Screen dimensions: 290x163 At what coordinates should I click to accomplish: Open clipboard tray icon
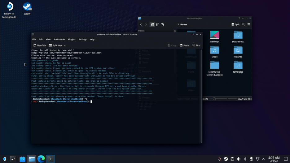point(232,159)
